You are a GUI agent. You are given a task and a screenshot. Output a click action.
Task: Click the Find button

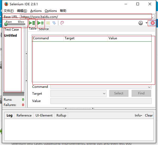[141, 93]
